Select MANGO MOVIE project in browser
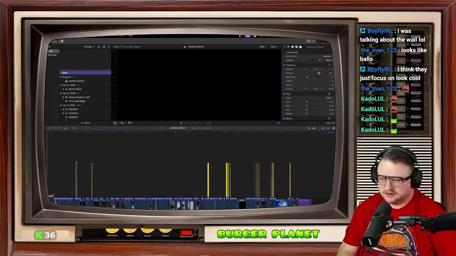Image resolution: width=456 pixels, height=256 pixels. point(76,81)
